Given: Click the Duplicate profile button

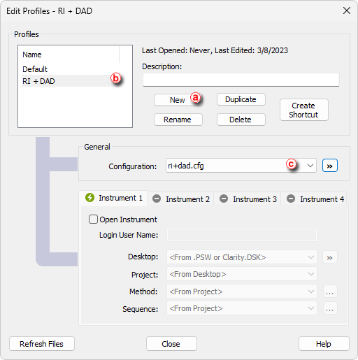Looking at the screenshot, I should pyautogui.click(x=241, y=99).
